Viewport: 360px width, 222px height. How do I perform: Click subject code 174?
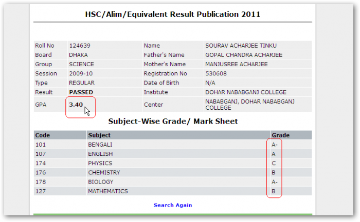coord(41,163)
